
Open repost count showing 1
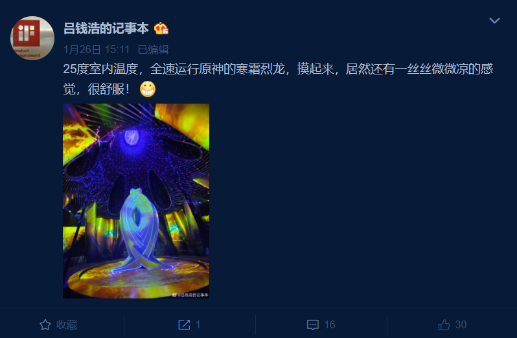pos(198,325)
